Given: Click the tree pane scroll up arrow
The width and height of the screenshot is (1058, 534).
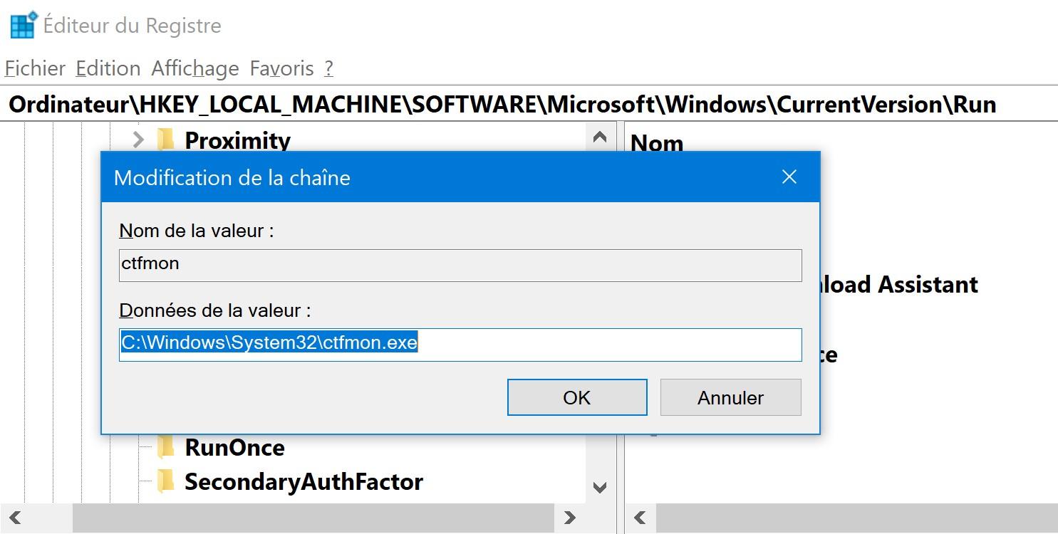Looking at the screenshot, I should tap(599, 137).
